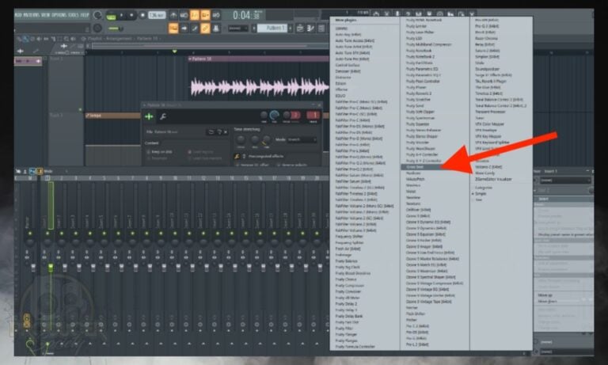Screen dimensions: 608x365
Task: Open the OPTIONS menu in the menu bar
Action: coord(58,15)
